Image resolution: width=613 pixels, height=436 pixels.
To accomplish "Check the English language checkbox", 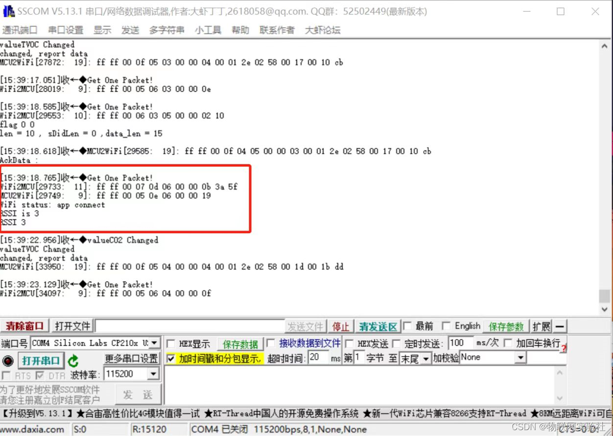I will coord(446,326).
